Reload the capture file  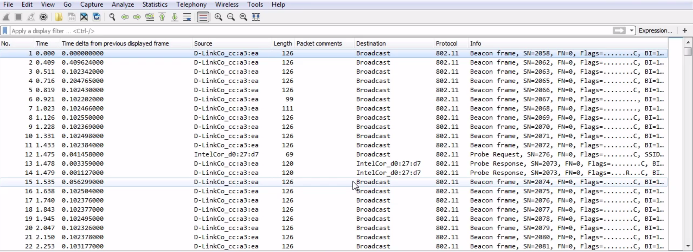[97, 17]
